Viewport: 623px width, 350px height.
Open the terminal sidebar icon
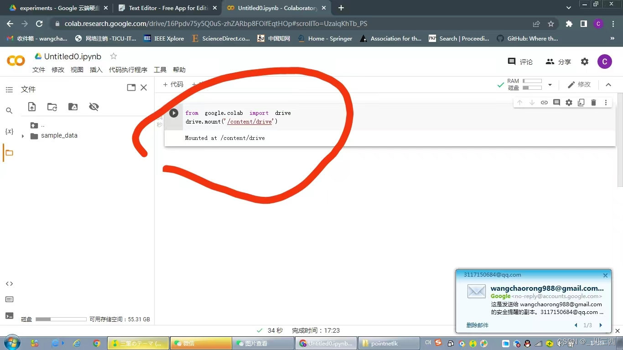point(9,315)
